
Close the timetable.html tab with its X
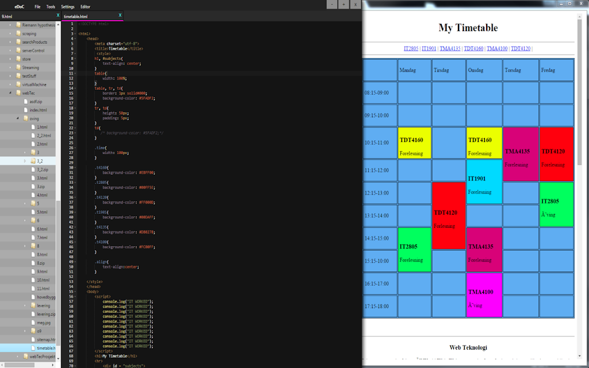coord(120,15)
